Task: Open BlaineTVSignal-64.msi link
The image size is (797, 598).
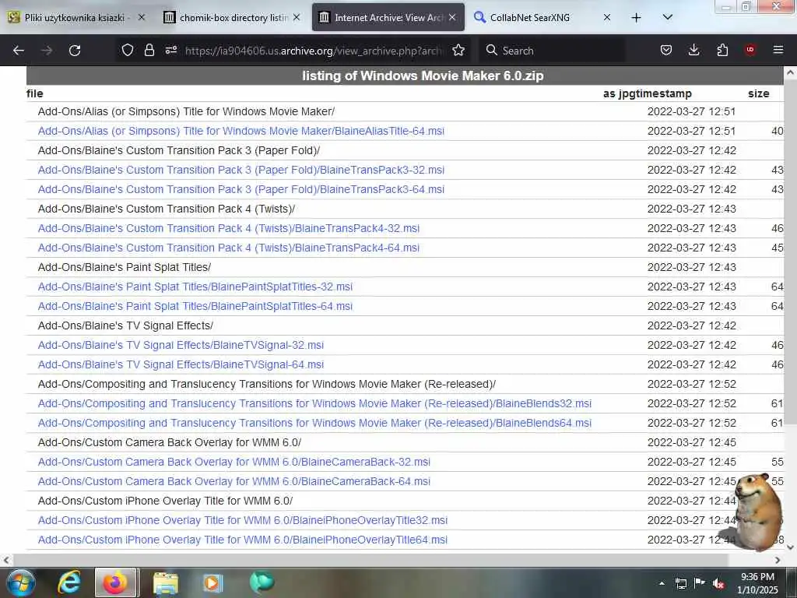Action: (x=181, y=364)
